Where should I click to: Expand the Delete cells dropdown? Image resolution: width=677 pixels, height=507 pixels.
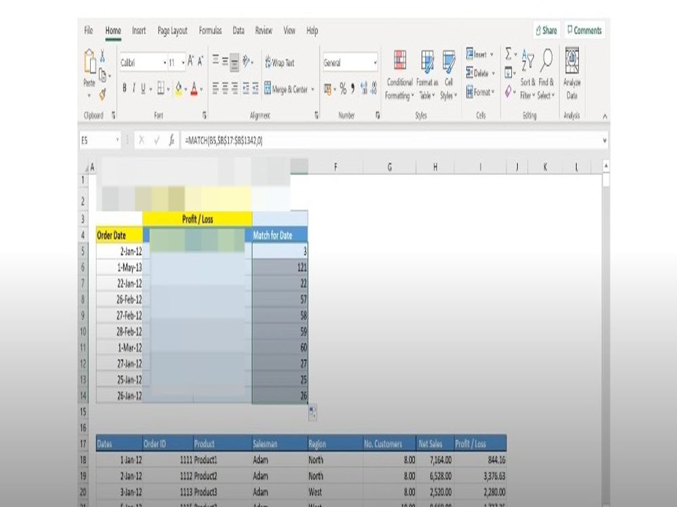[493, 73]
